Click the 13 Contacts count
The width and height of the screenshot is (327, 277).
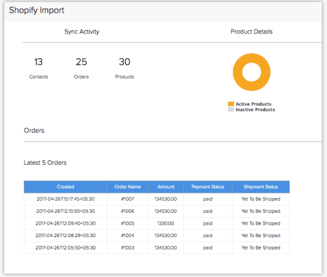coord(39,62)
